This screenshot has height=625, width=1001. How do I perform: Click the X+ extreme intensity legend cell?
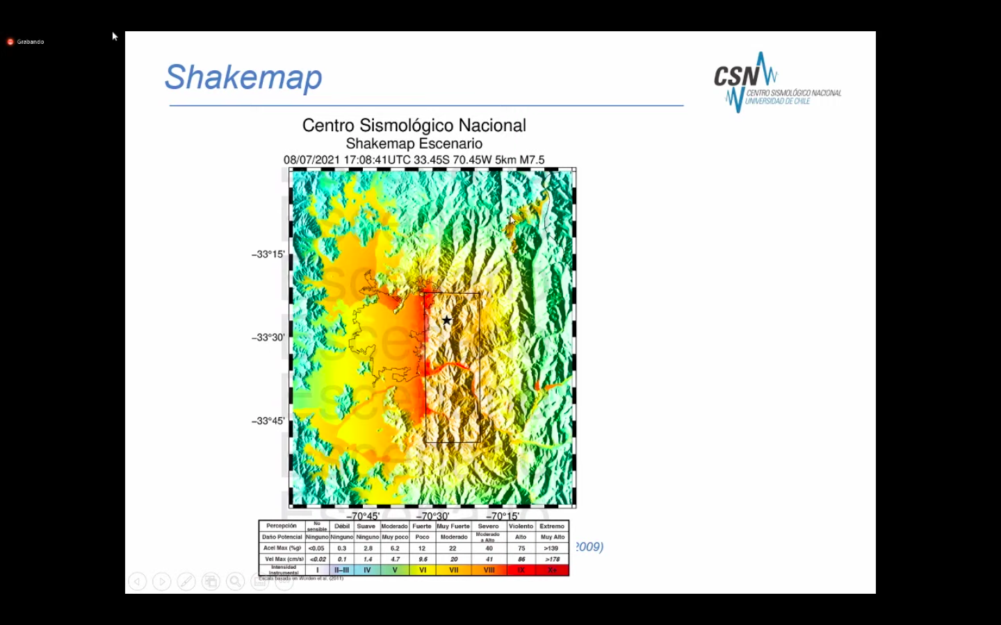(552, 570)
